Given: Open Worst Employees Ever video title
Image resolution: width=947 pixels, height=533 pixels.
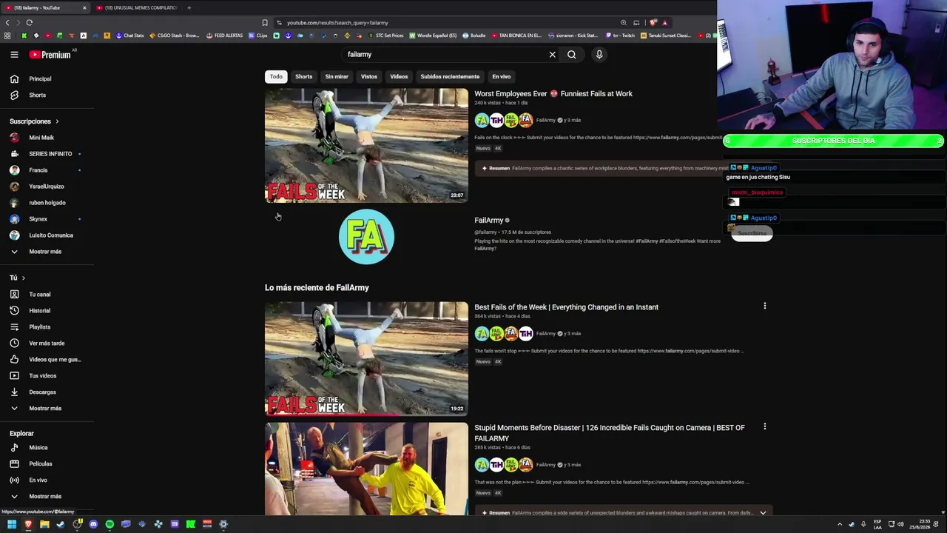Looking at the screenshot, I should click(553, 93).
